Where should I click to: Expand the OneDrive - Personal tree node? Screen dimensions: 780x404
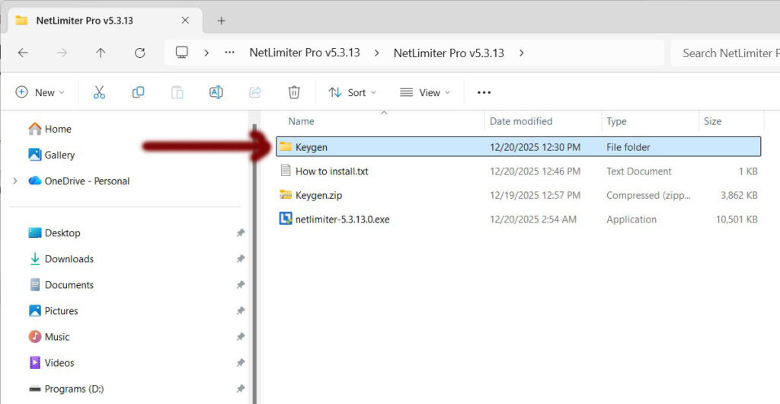click(x=14, y=181)
